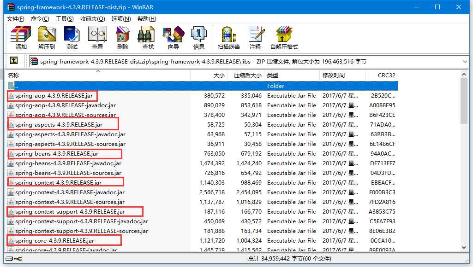Click CRC32 value DF713FF7
This screenshot has width=473, height=267.
383,163
